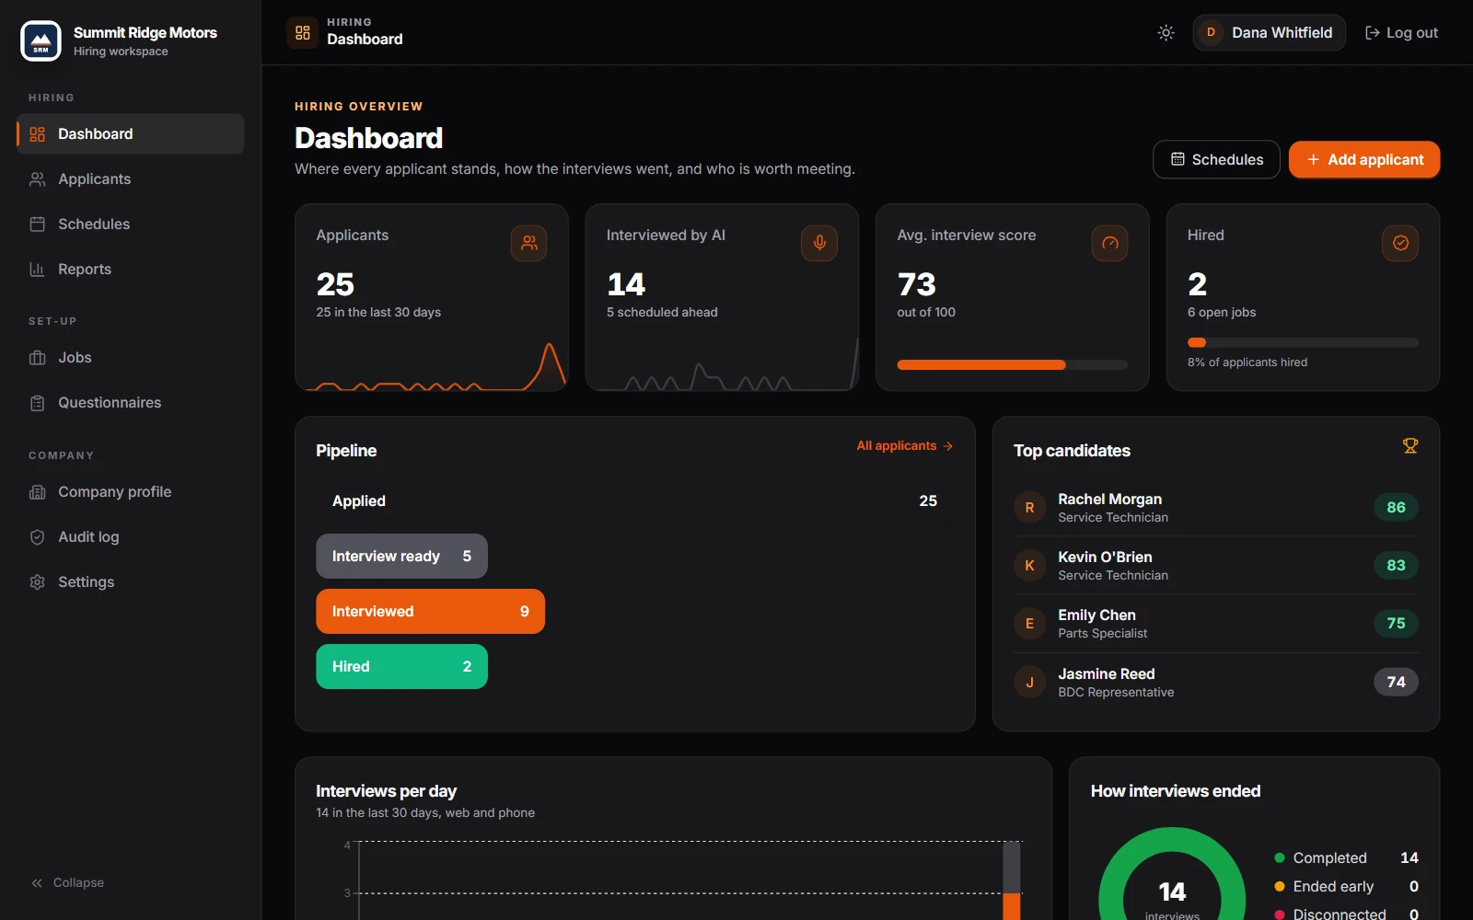Click the Interviewed by AI microphone icon

(819, 243)
